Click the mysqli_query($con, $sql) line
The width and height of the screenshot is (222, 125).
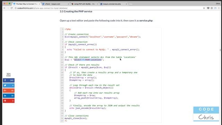pyautogui.click(x=88, y=67)
